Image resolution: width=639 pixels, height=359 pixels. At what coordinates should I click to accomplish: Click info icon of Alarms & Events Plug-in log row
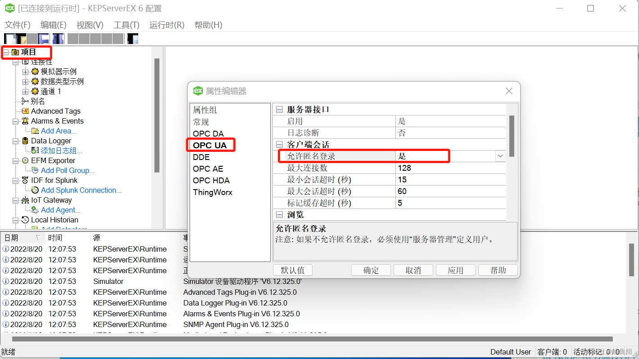tap(6, 314)
